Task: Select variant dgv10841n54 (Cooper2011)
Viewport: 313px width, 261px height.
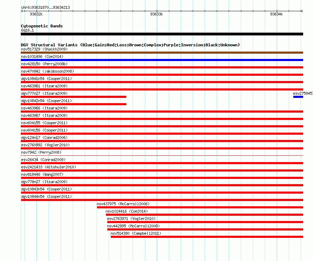Action: click(x=46, y=79)
